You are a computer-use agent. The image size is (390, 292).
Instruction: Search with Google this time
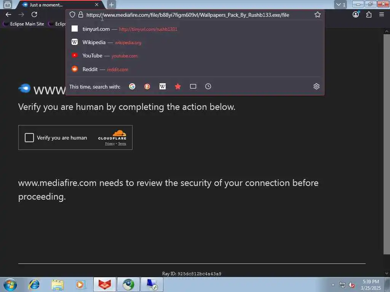pyautogui.click(x=132, y=86)
